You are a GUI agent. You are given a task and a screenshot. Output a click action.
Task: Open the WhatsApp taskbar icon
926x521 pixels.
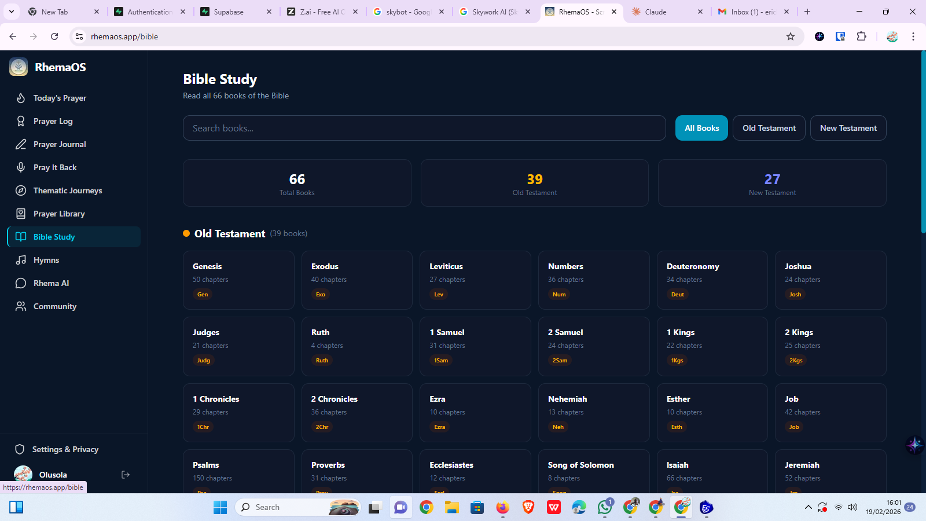605,508
